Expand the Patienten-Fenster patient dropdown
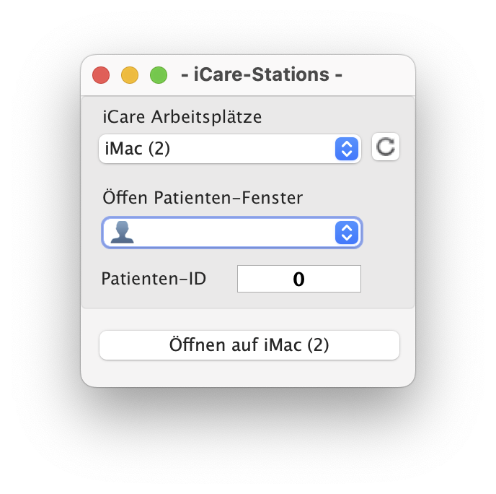This screenshot has width=496, height=494. (x=231, y=233)
